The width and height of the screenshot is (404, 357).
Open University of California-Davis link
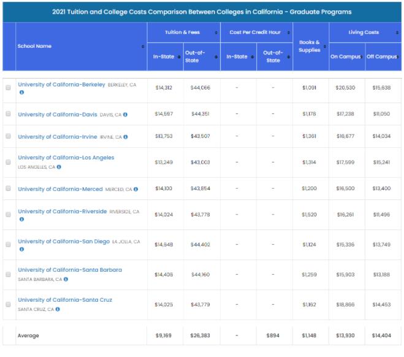[58, 115]
